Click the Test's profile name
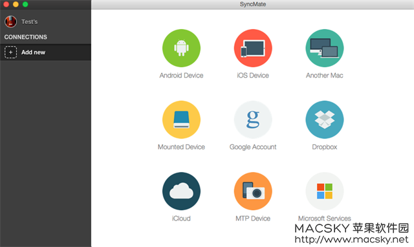The height and width of the screenshot is (247, 414). (29, 21)
